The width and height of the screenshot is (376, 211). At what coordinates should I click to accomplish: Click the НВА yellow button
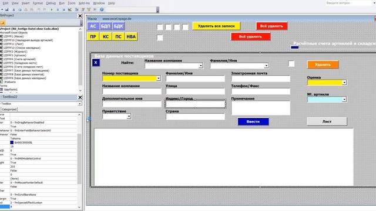131,36
